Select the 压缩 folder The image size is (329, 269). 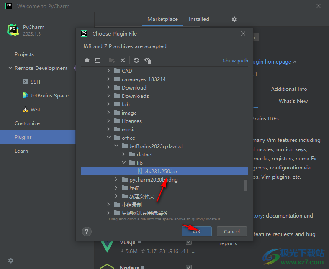tap(164, 188)
